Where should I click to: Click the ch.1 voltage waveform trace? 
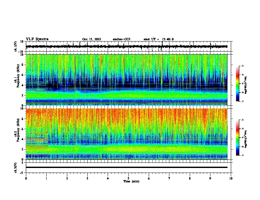(126, 46)
